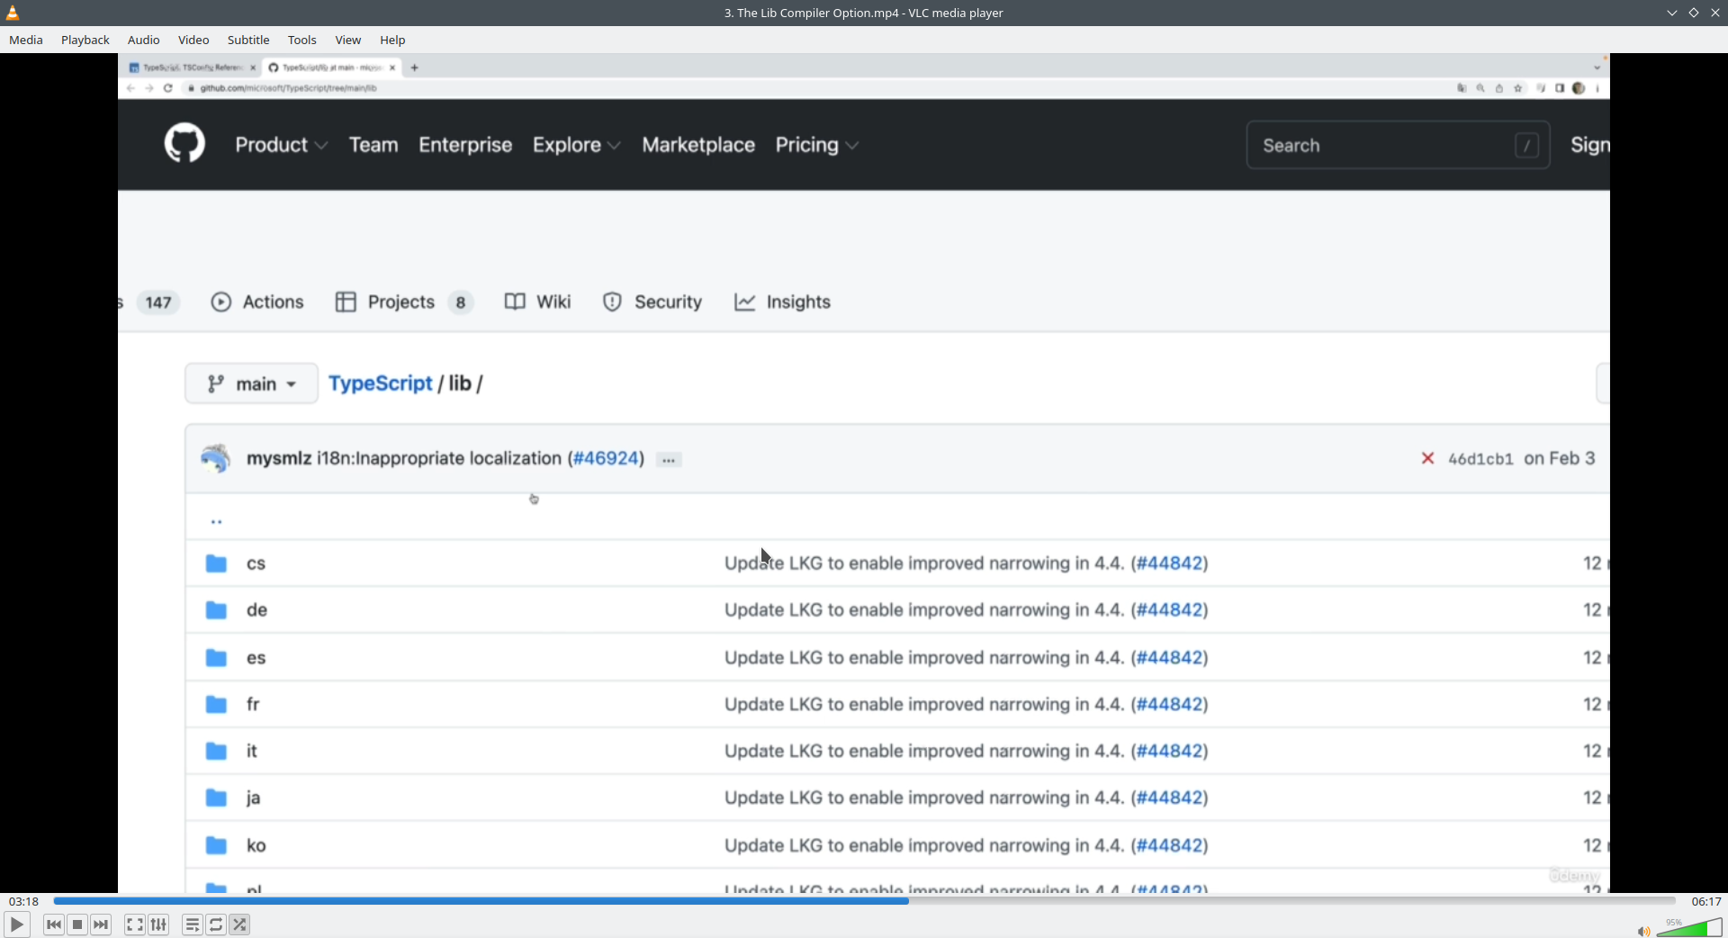The height and width of the screenshot is (938, 1728).
Task: Skip to the next media item
Action: pyautogui.click(x=101, y=924)
